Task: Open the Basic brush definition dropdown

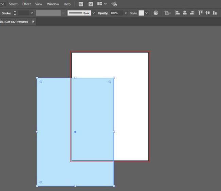Action: click(93, 13)
